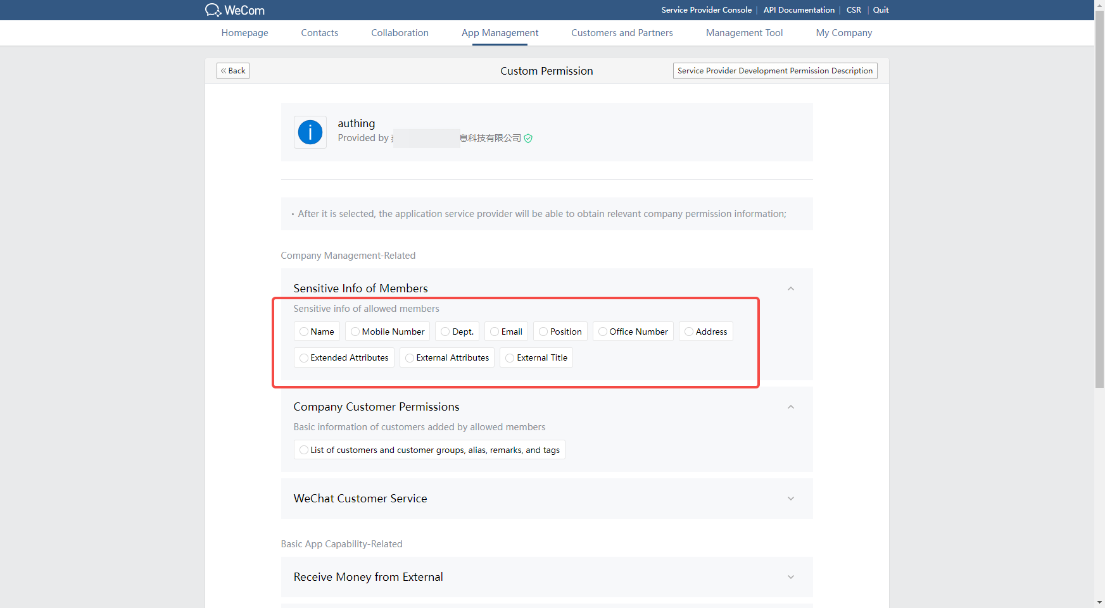Open Service Provider Development Permission Description
This screenshot has width=1105, height=608.
pos(774,71)
